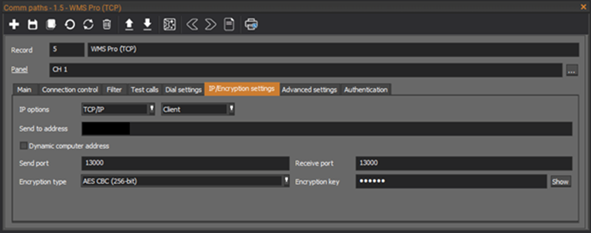Click the Panel CH 1 field
The width and height of the screenshot is (591, 233).
click(306, 70)
